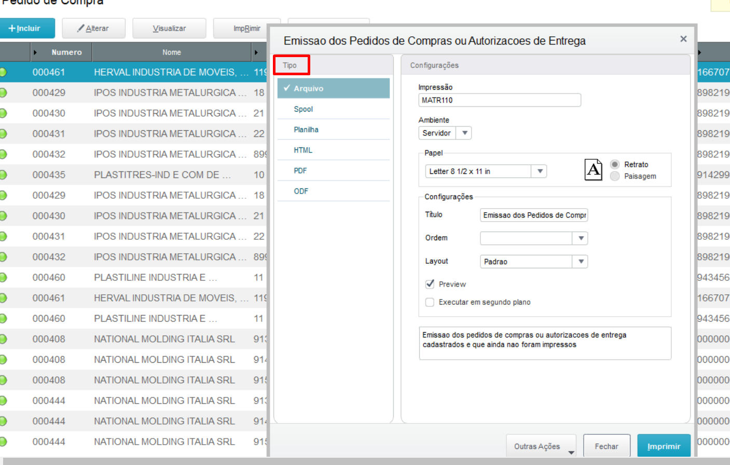Viewport: 730px width, 465px height.
Task: Enable Executar em segundo plano
Action: click(430, 302)
